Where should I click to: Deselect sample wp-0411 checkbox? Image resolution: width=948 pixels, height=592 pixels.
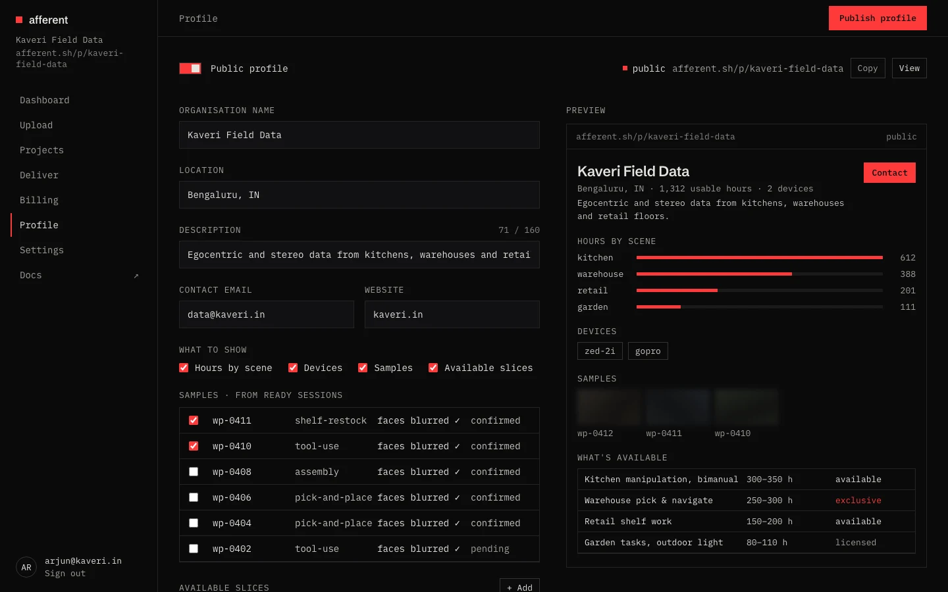pyautogui.click(x=194, y=420)
